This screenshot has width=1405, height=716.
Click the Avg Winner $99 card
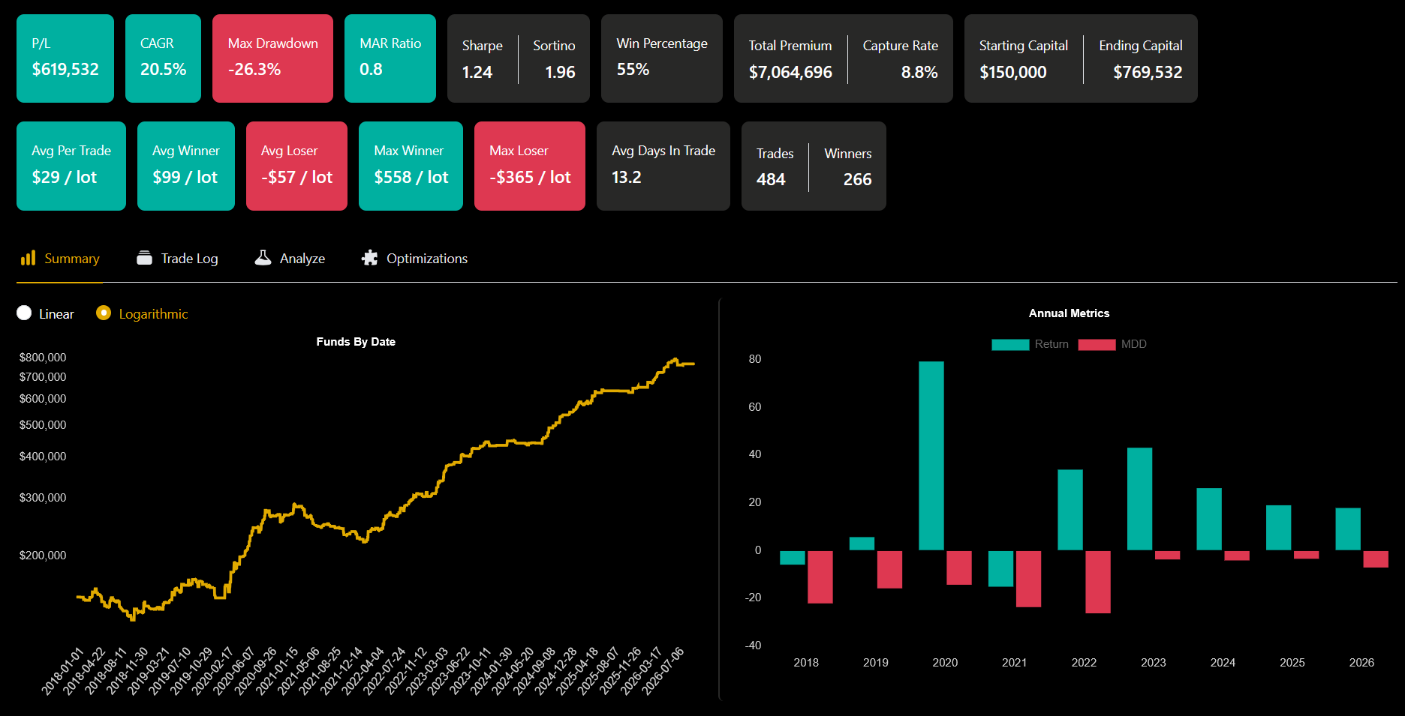tap(186, 166)
